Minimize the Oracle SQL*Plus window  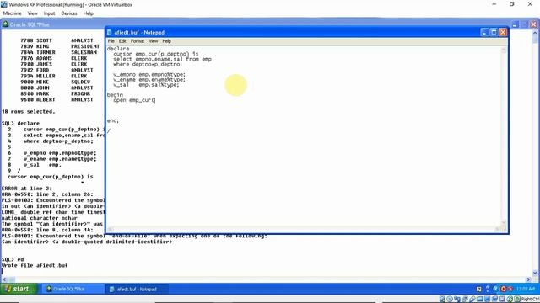tap(515, 24)
